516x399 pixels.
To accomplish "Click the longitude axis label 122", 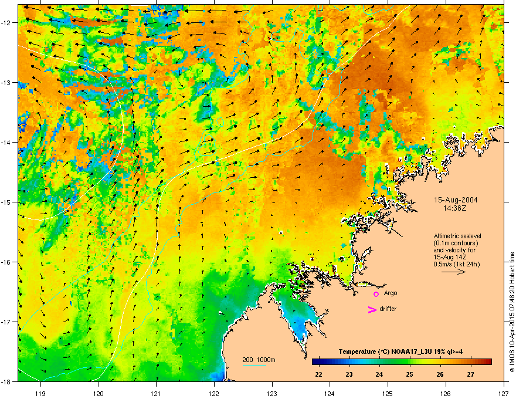I will coord(214,393).
